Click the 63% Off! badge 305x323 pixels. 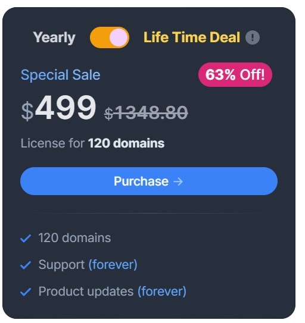235,74
